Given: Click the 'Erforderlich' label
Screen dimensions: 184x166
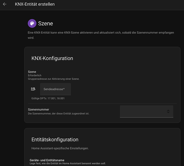Looking at the screenshot, I should [35, 75].
